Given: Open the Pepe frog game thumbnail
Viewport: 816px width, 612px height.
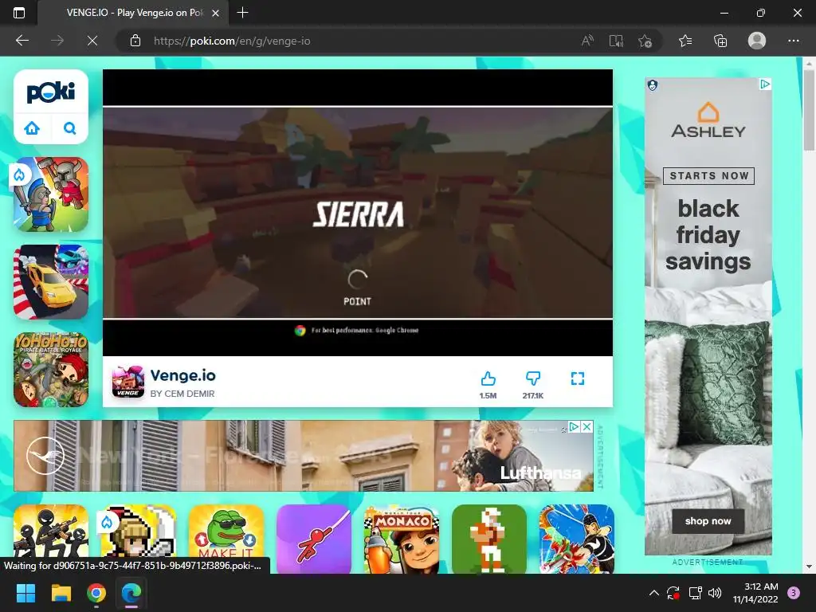Looking at the screenshot, I should [x=226, y=539].
